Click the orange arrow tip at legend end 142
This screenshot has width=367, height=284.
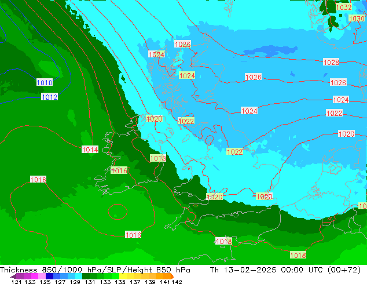[173, 276]
